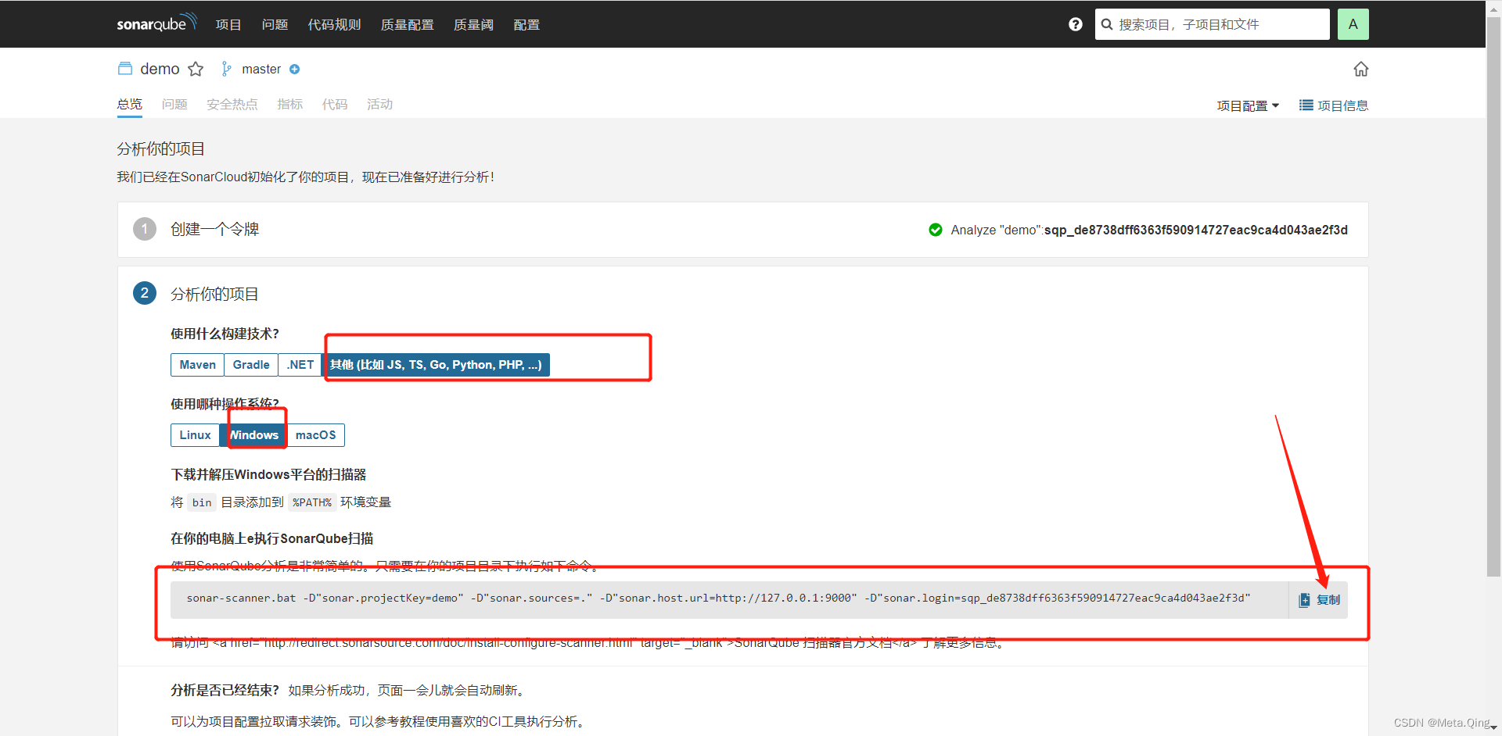
Task: Click the page vertical scrollbar
Action: pos(1493,297)
